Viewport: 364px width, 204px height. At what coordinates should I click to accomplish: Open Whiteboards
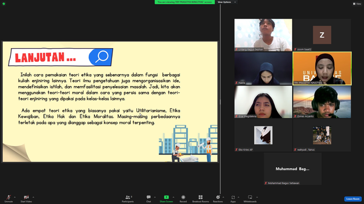pyautogui.click(x=250, y=198)
